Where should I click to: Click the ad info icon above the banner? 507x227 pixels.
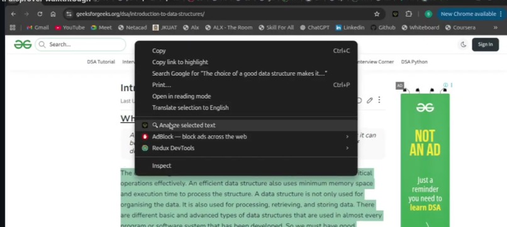pos(445,85)
